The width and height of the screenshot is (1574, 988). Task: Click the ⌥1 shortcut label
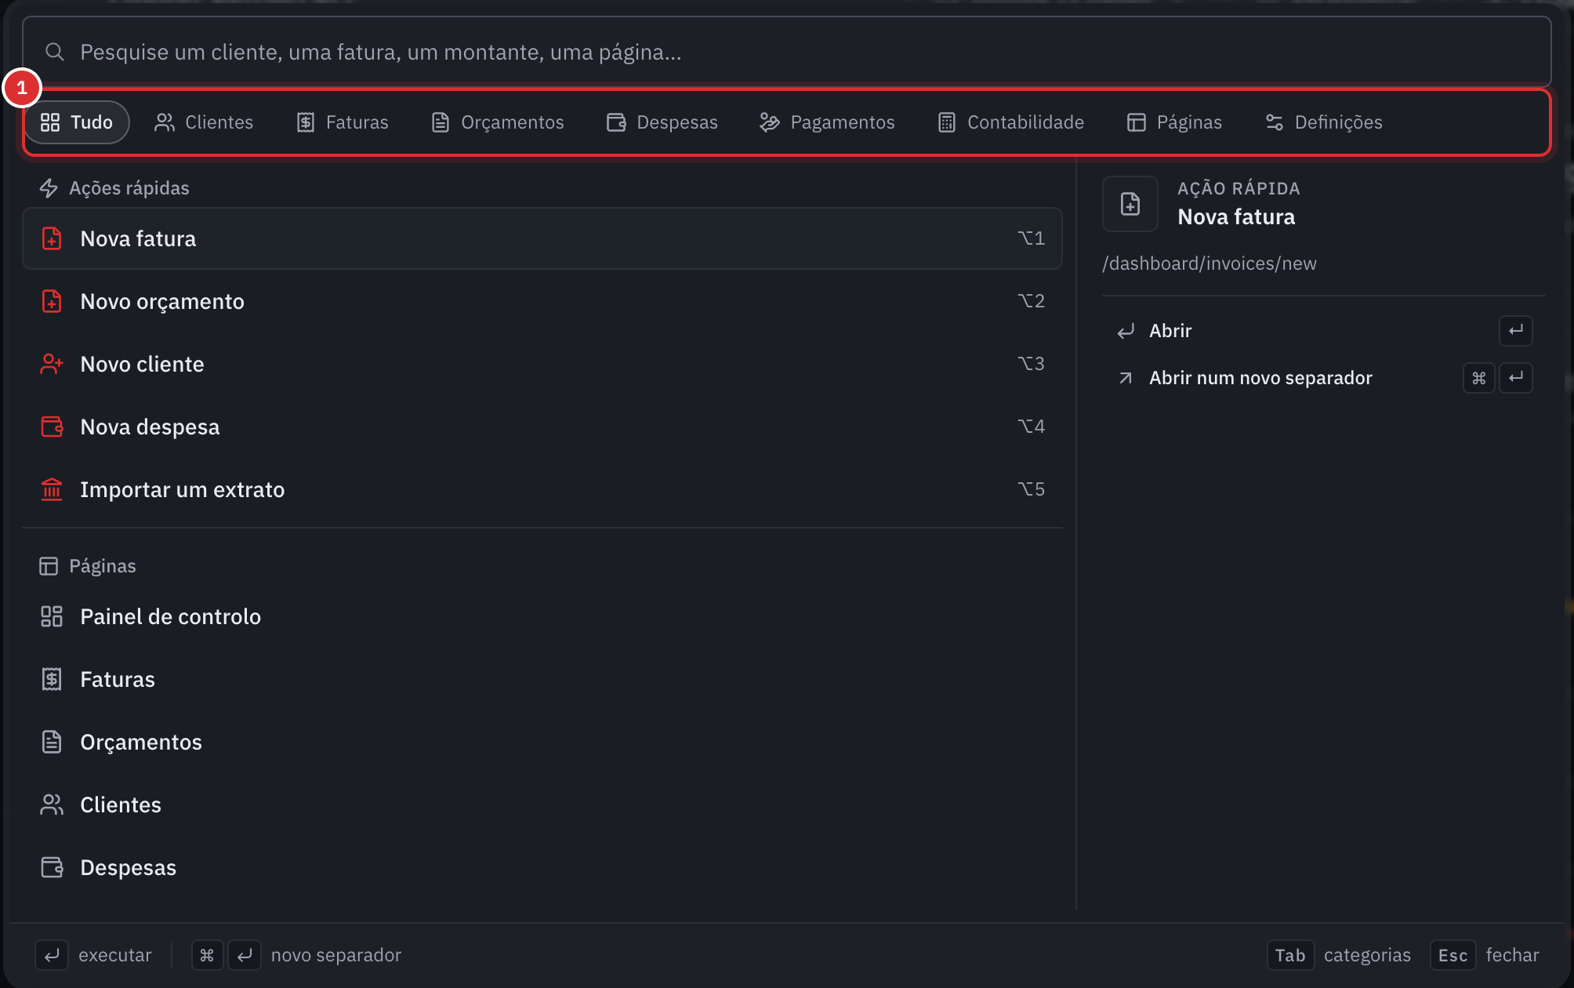click(1031, 238)
